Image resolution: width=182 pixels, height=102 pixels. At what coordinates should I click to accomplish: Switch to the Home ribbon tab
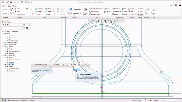(9, 6)
